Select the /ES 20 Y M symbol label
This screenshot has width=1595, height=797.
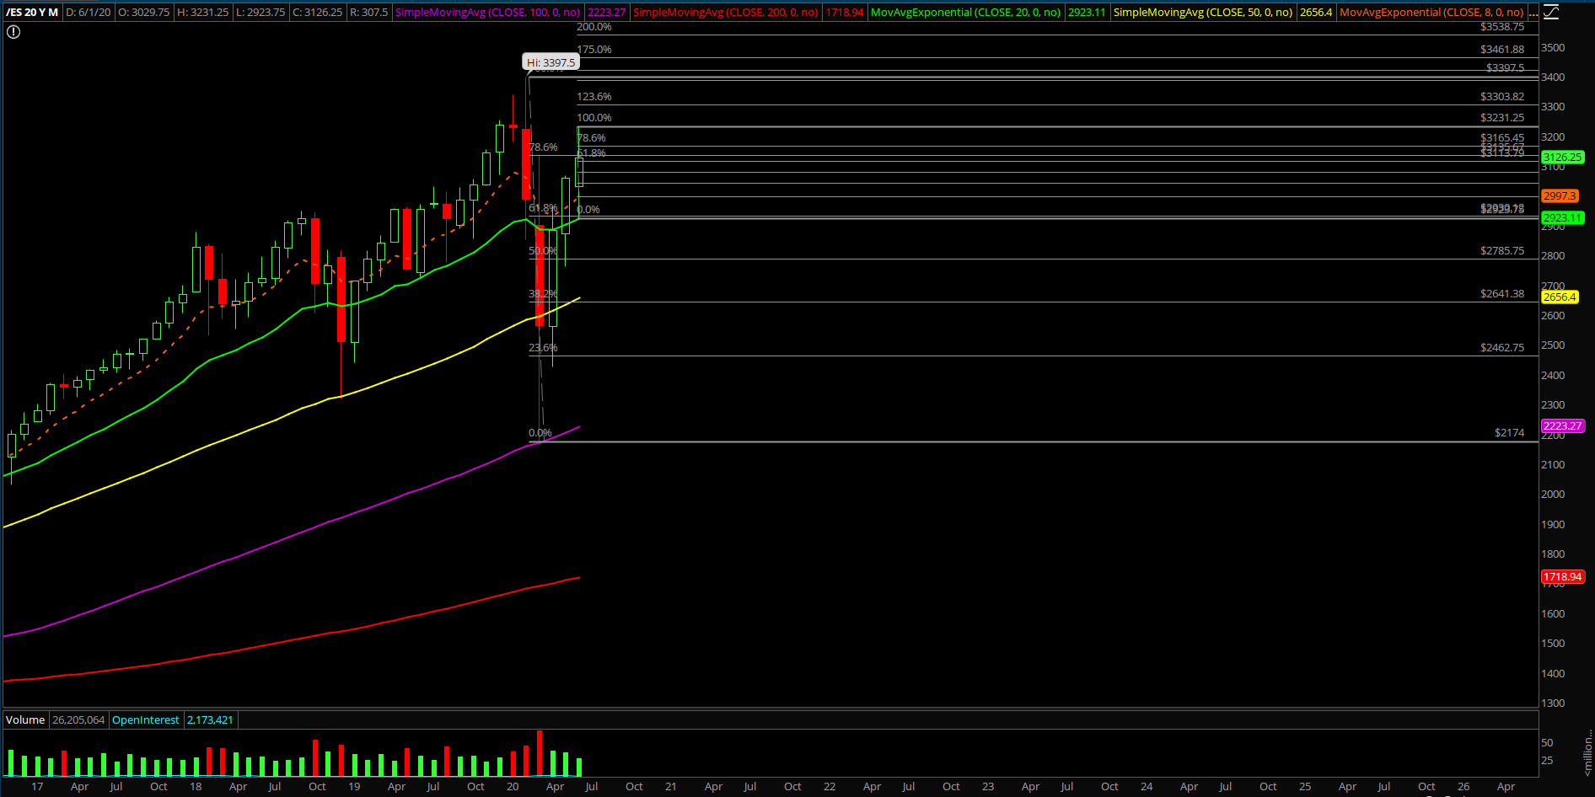(32, 13)
